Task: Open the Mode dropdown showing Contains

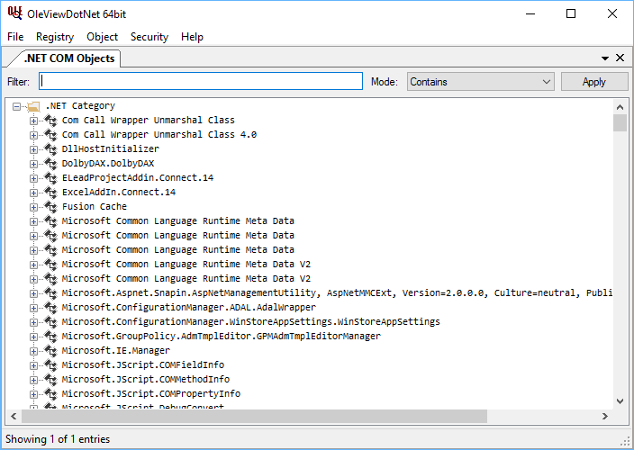Action: 480,82
